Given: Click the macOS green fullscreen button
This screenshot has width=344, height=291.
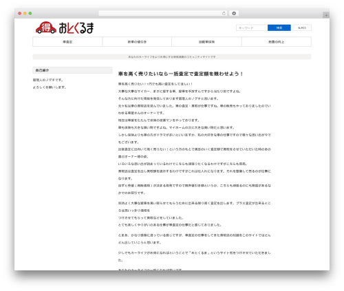Looking at the screenshot, I should 30,13.
